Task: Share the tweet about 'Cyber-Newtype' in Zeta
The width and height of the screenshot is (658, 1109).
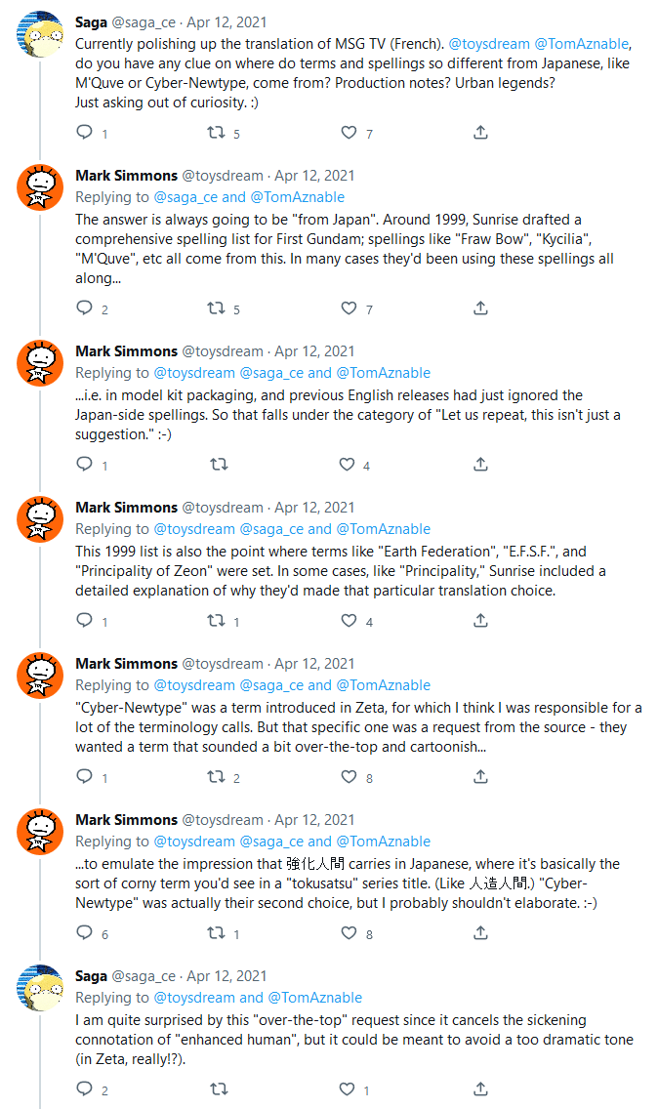Action: [480, 777]
